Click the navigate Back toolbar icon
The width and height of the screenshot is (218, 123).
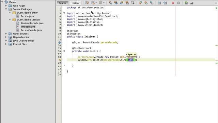(x=93, y=3)
